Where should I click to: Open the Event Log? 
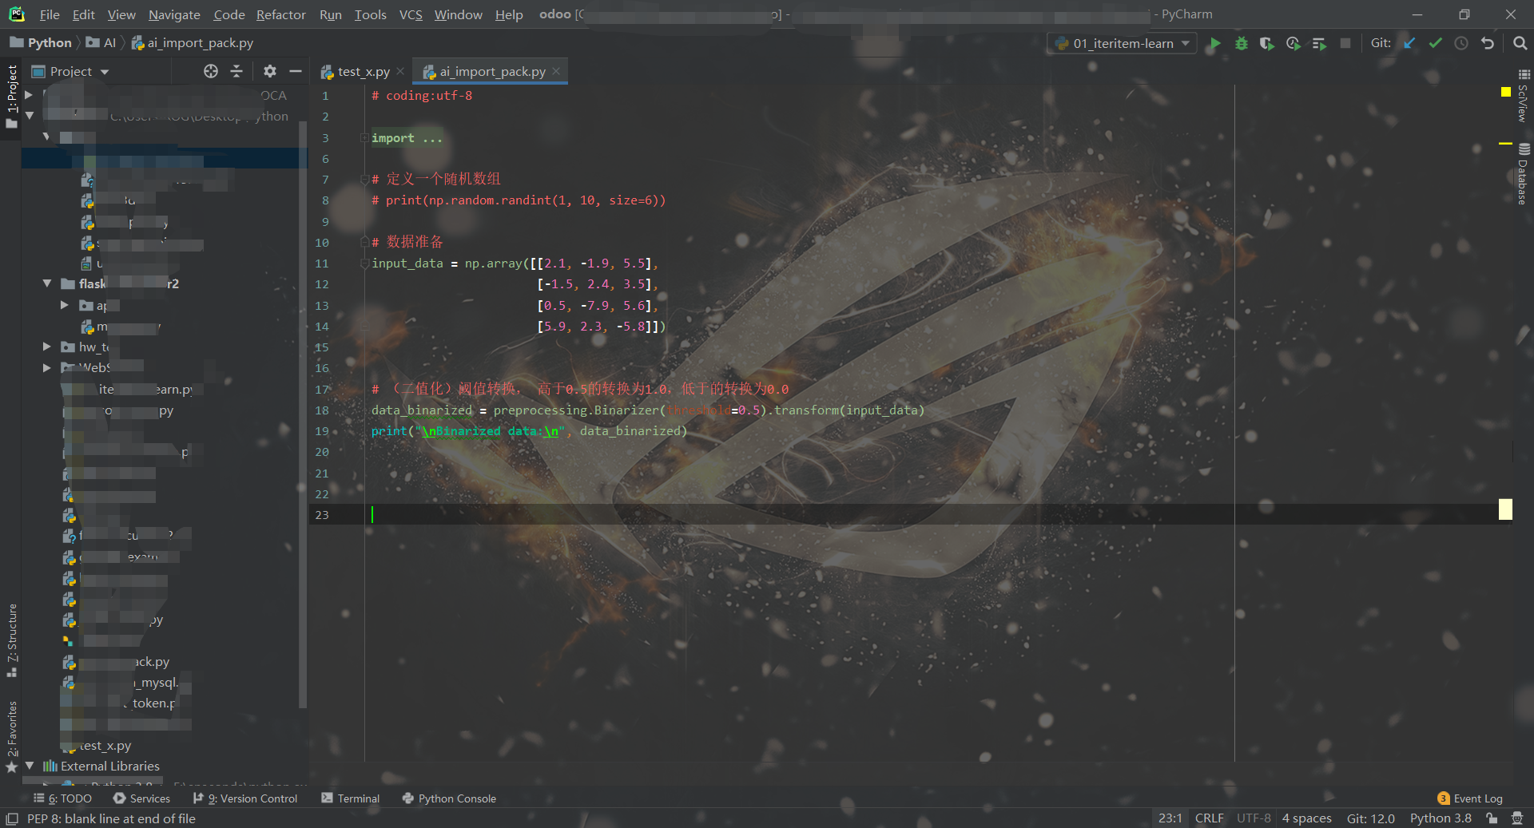1470,798
